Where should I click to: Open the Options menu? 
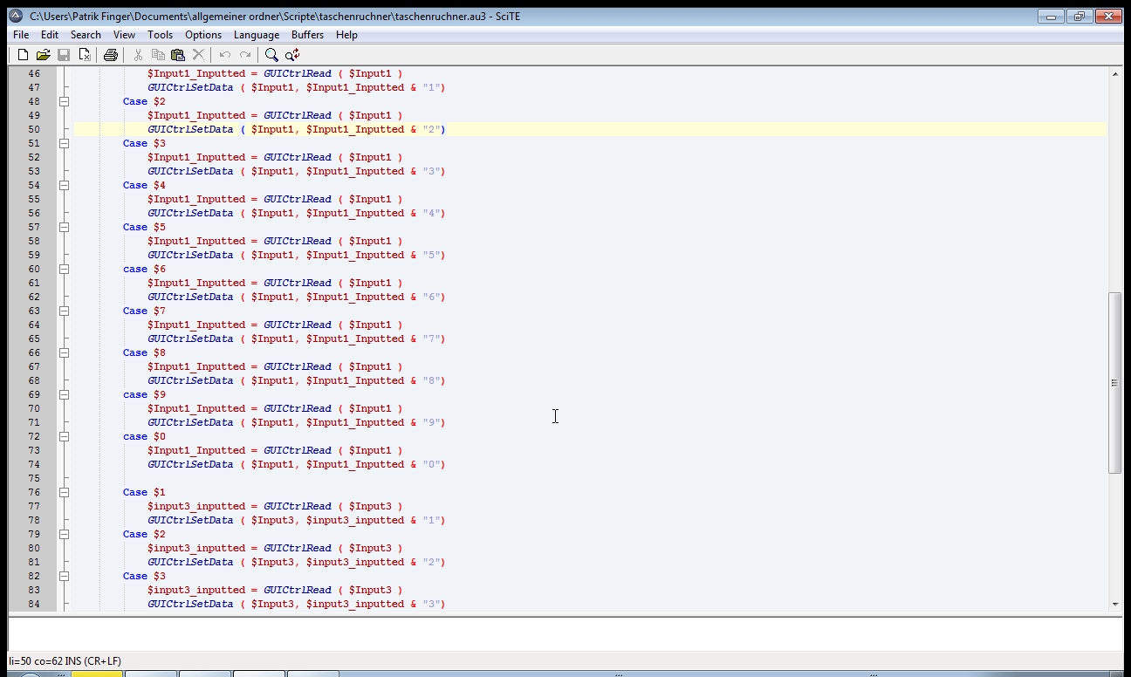(x=203, y=35)
